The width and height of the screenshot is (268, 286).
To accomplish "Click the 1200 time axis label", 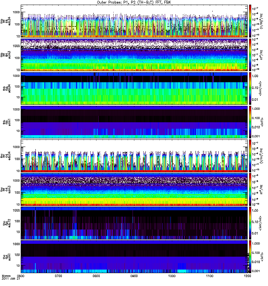I will [247, 276].
